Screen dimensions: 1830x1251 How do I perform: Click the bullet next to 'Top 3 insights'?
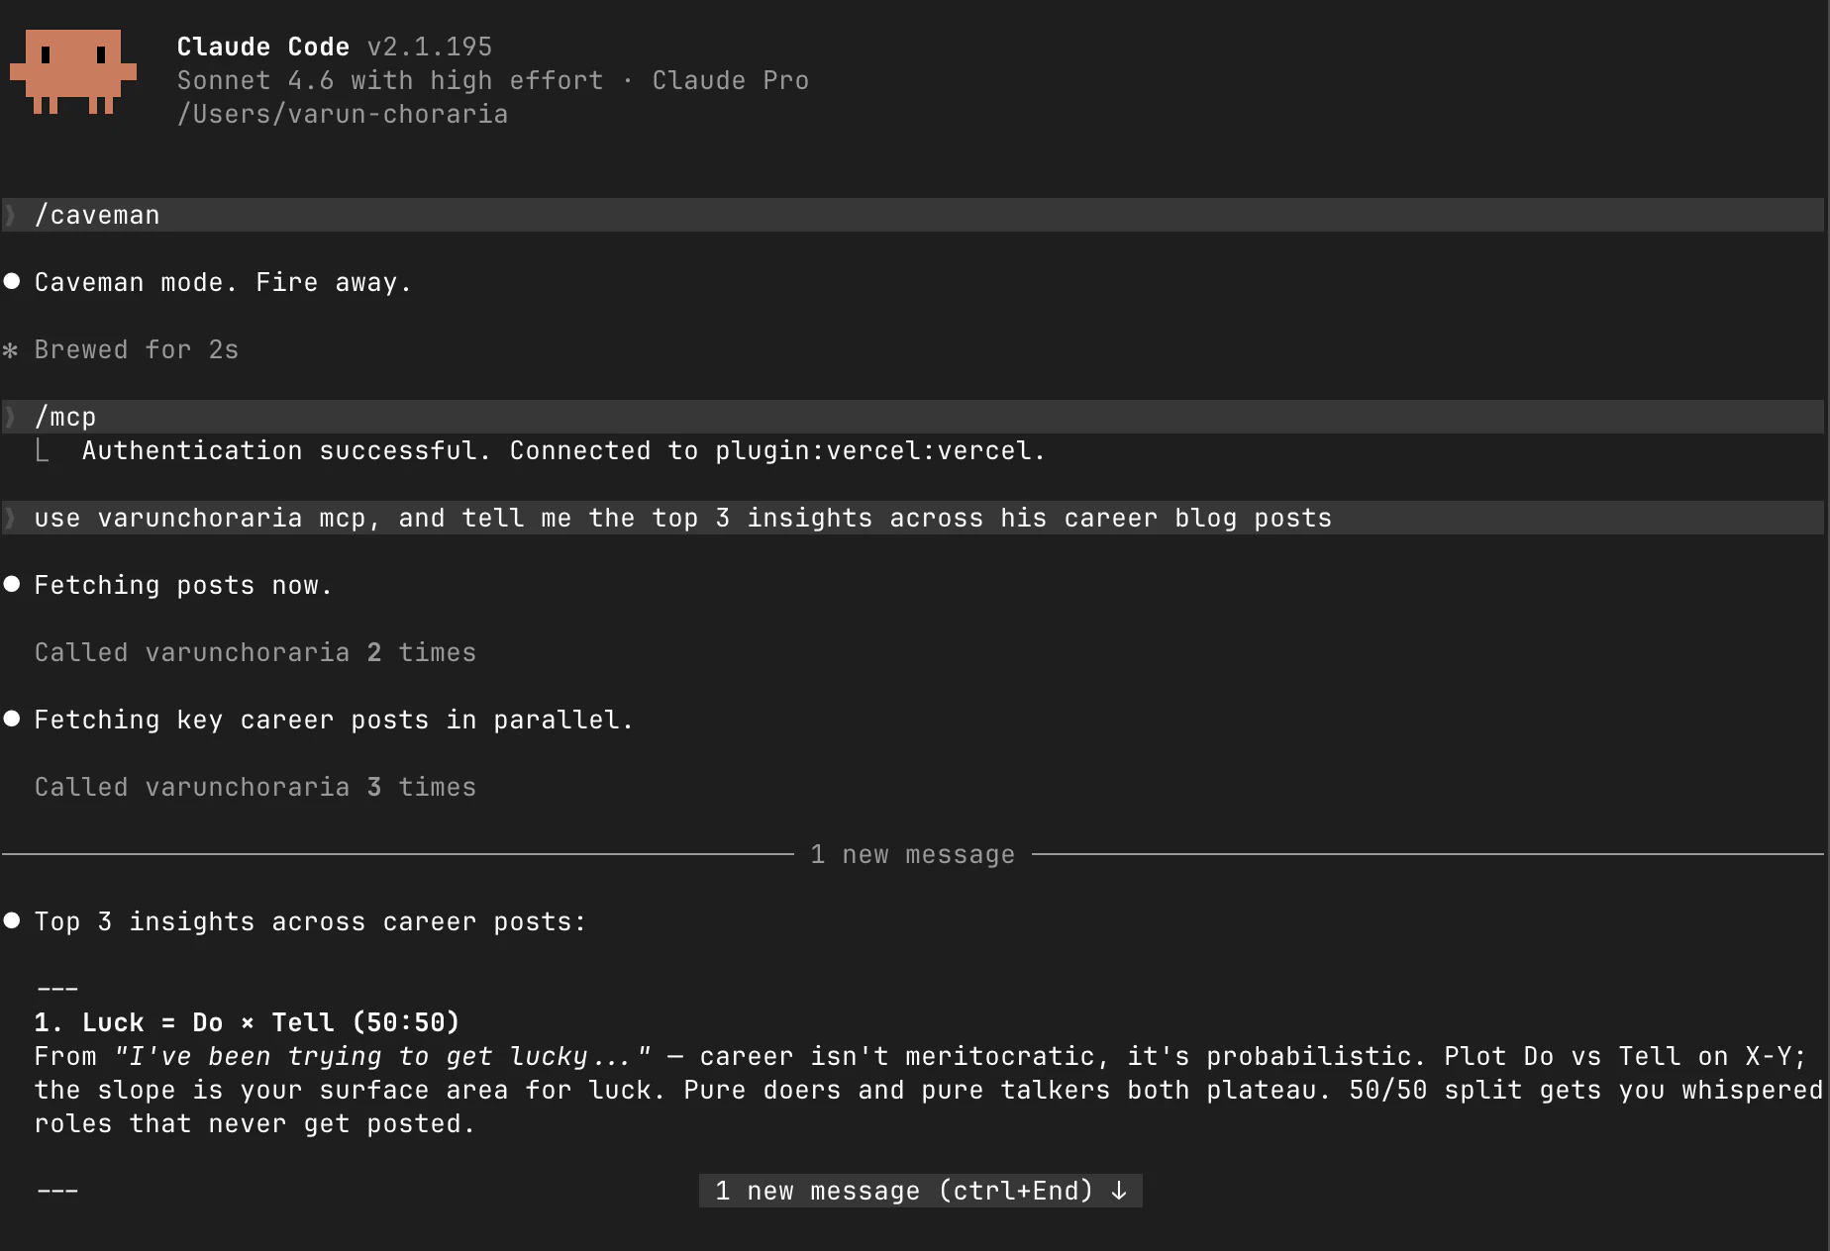[12, 920]
